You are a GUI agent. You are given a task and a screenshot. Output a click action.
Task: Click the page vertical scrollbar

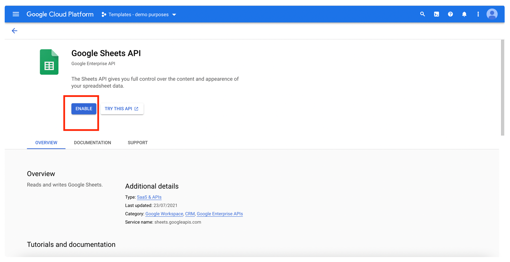(x=503, y=88)
